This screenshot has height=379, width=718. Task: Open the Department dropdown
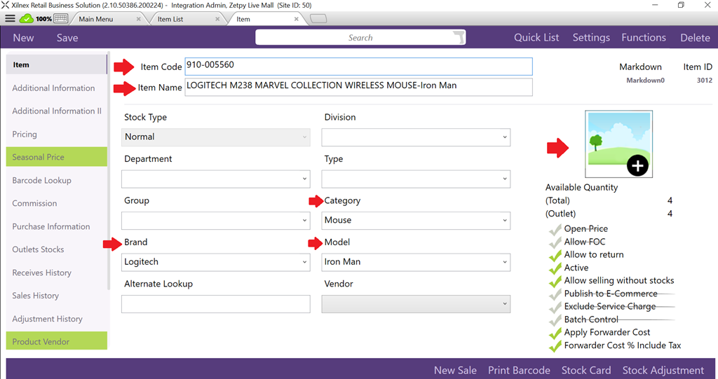(216, 179)
